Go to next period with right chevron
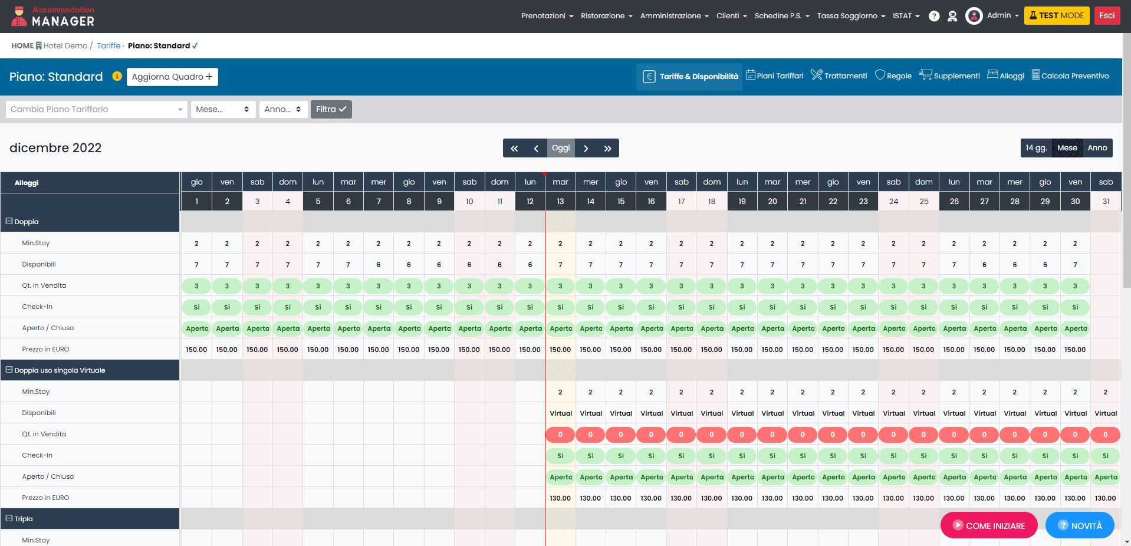 coord(586,148)
